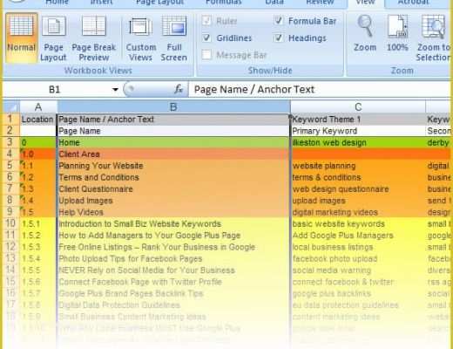Click the formula bar text field
This screenshot has width=453, height=349.
tap(320, 89)
